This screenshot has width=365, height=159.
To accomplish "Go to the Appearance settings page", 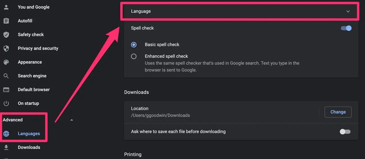I will (x=30, y=62).
